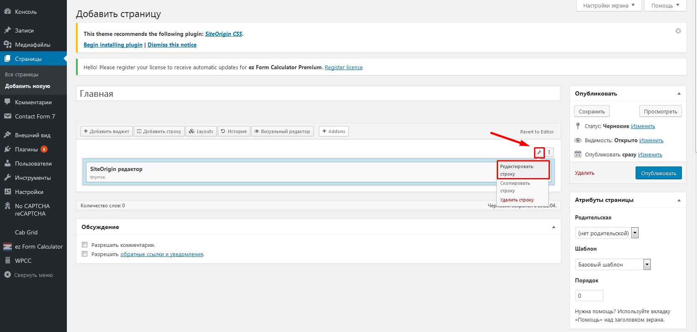Collapse the Обсуждение panel
Viewport: 697px width, 332px height.
pos(554,227)
